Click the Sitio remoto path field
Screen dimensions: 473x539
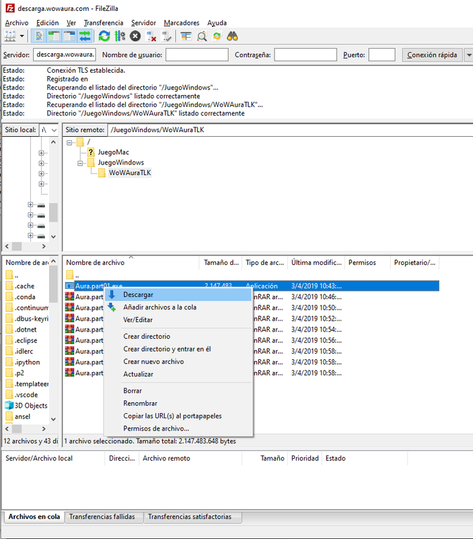(x=290, y=130)
